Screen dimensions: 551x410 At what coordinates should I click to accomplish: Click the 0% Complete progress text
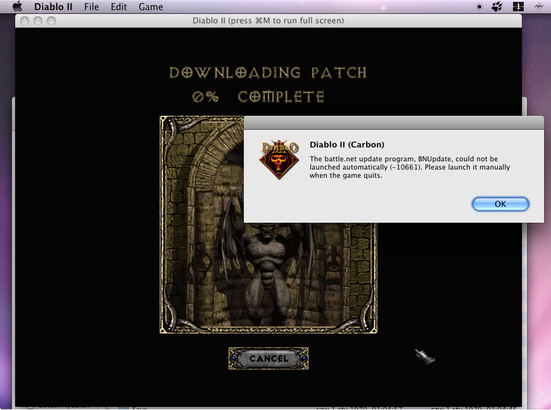(258, 97)
